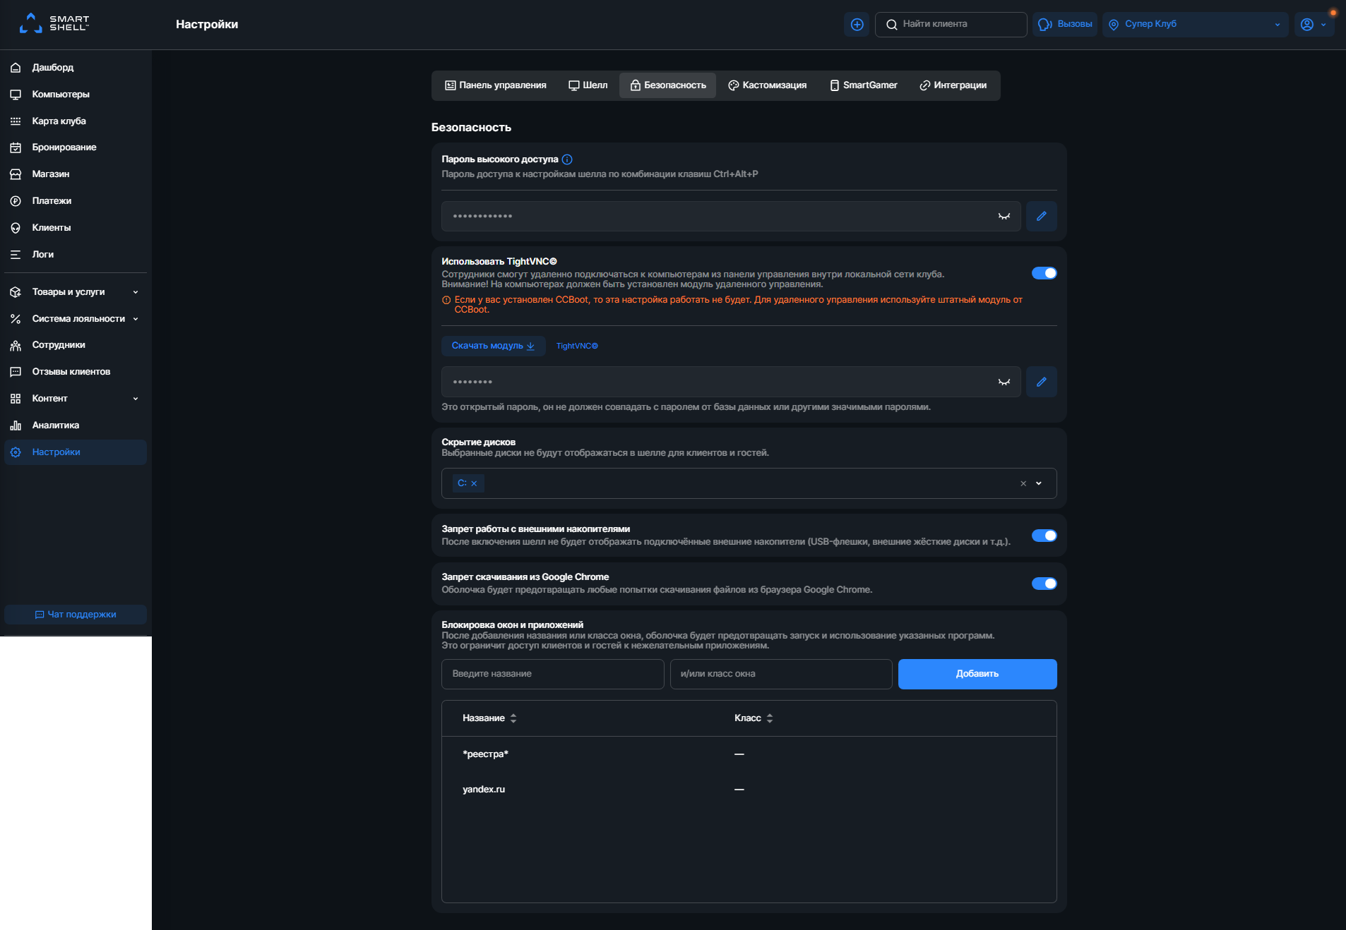Toggle Запрет скачивания из Google Chrome switch

(x=1044, y=584)
